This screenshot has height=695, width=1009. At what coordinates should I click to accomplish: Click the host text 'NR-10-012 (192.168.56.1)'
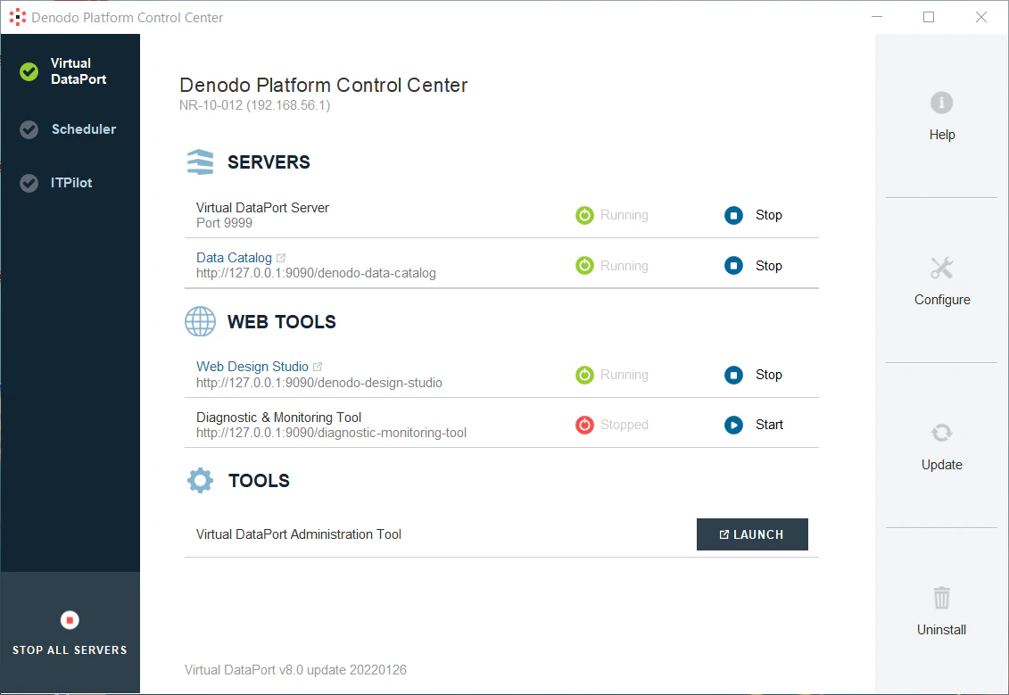click(255, 105)
